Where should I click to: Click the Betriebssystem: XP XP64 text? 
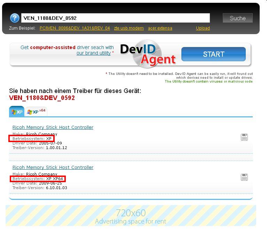[38, 179]
